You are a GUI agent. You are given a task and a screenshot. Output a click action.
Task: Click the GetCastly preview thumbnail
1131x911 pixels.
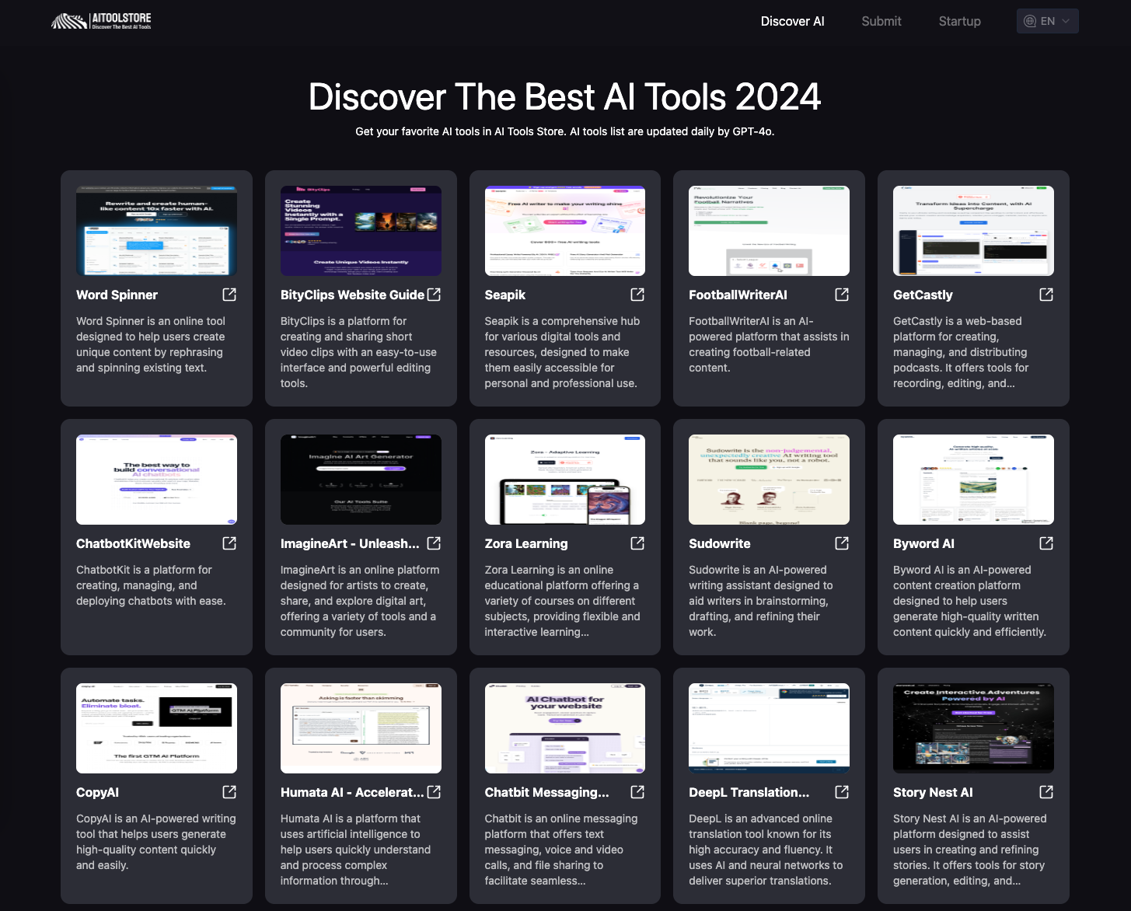[x=973, y=231]
